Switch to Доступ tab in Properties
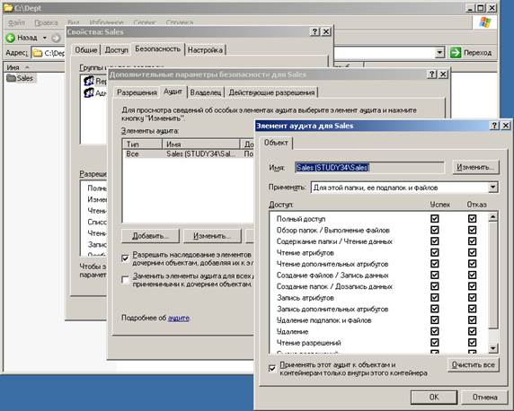This screenshot has height=411, width=514. pos(116,50)
